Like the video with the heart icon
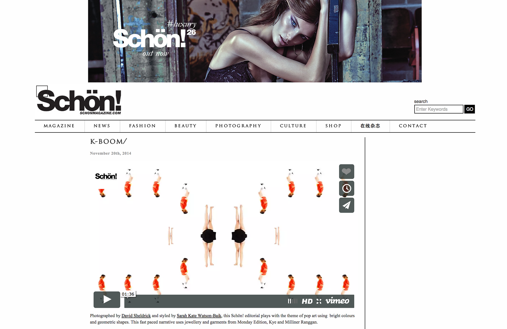The height and width of the screenshot is (329, 507). pyautogui.click(x=346, y=171)
